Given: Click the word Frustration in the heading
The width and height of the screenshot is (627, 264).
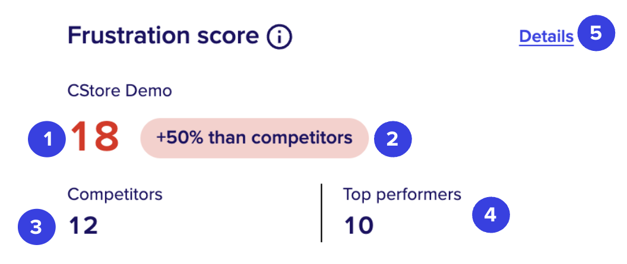Looking at the screenshot, I should click(129, 36).
